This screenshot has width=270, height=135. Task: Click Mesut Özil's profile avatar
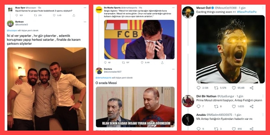188,12
